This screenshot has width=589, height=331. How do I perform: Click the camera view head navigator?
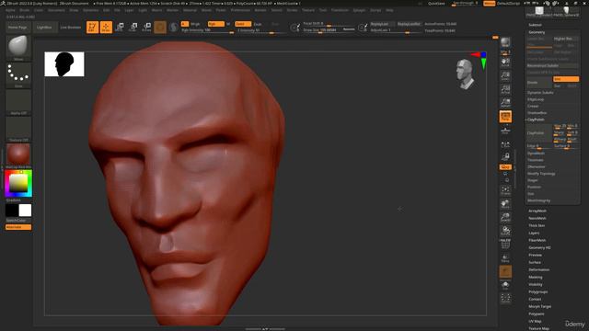(466, 74)
